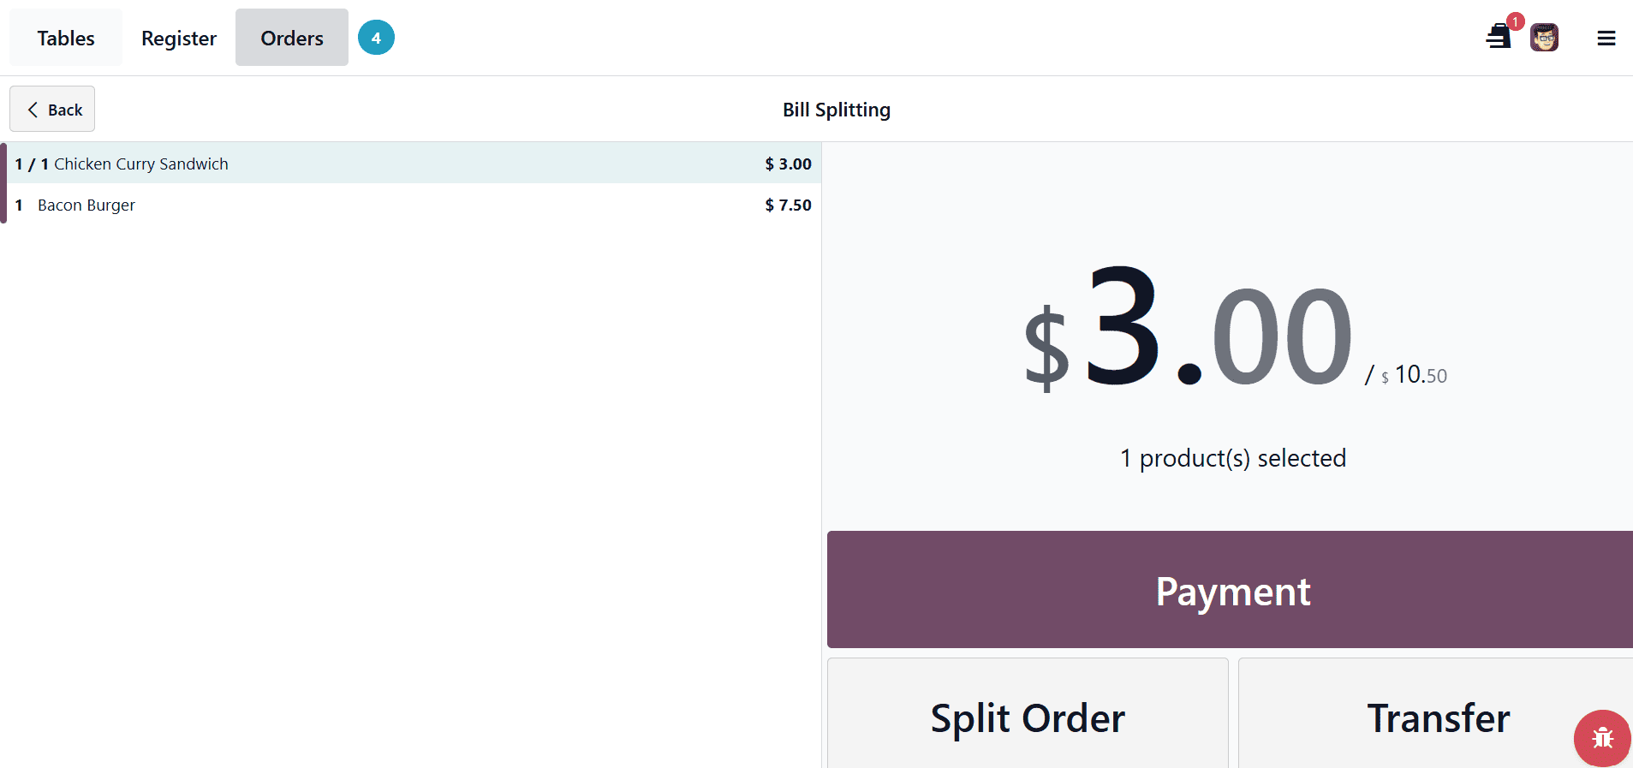The width and height of the screenshot is (1633, 768).
Task: Deselect the Chicken Curry Sandwich line
Action: click(141, 164)
